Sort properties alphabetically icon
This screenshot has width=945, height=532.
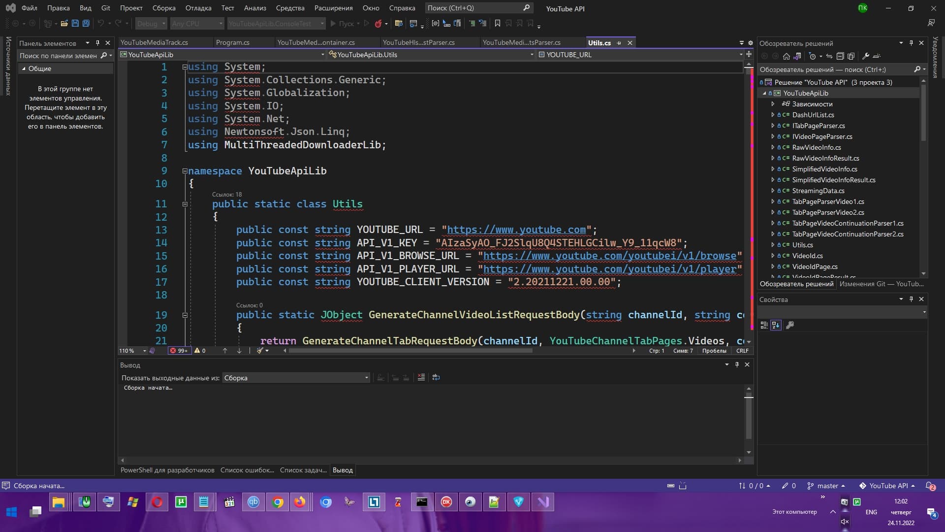[776, 325]
